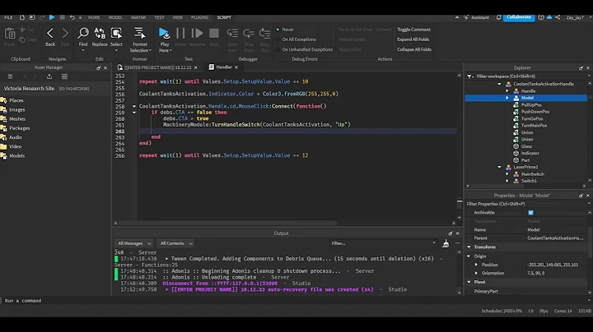Viewport: 593px width, 332px height.
Task: Select the Never debug errors option
Action: (x=278, y=30)
